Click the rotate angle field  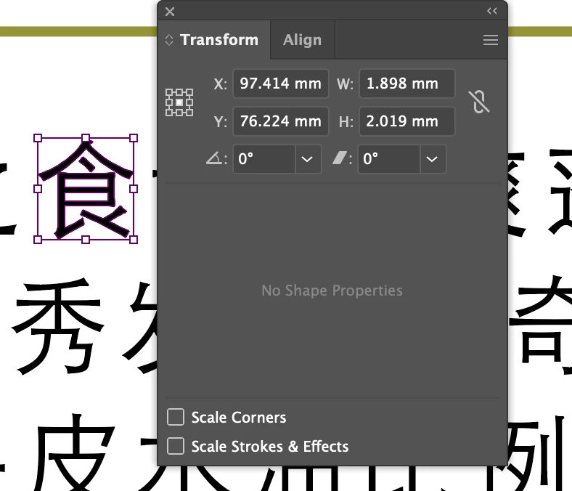[x=264, y=159]
